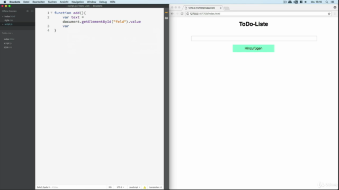The width and height of the screenshot is (339, 190).
Task: Click line number 1 in the gutter
Action: (48, 13)
